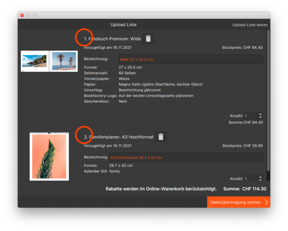Screen dimensions: 288x231
Task: Edit Bezeichnung field 'A3 Hochformat 29.7 x 42 cm'
Action: point(186,157)
